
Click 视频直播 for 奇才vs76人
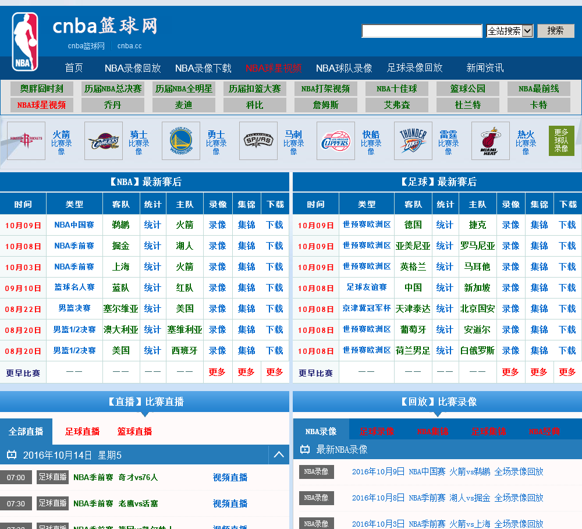[230, 477]
